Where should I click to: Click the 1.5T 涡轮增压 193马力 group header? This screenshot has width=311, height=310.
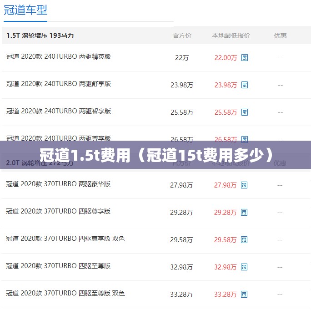pyautogui.click(x=40, y=36)
